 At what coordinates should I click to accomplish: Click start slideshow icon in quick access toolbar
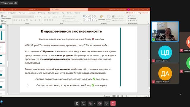12,10
